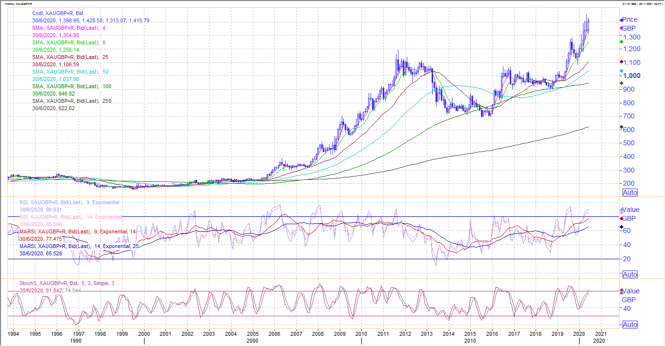This screenshot has height=346, width=665.
Task: Select the SMA Bid(Last) 4 legend label
Action: pyautogui.click(x=69, y=28)
